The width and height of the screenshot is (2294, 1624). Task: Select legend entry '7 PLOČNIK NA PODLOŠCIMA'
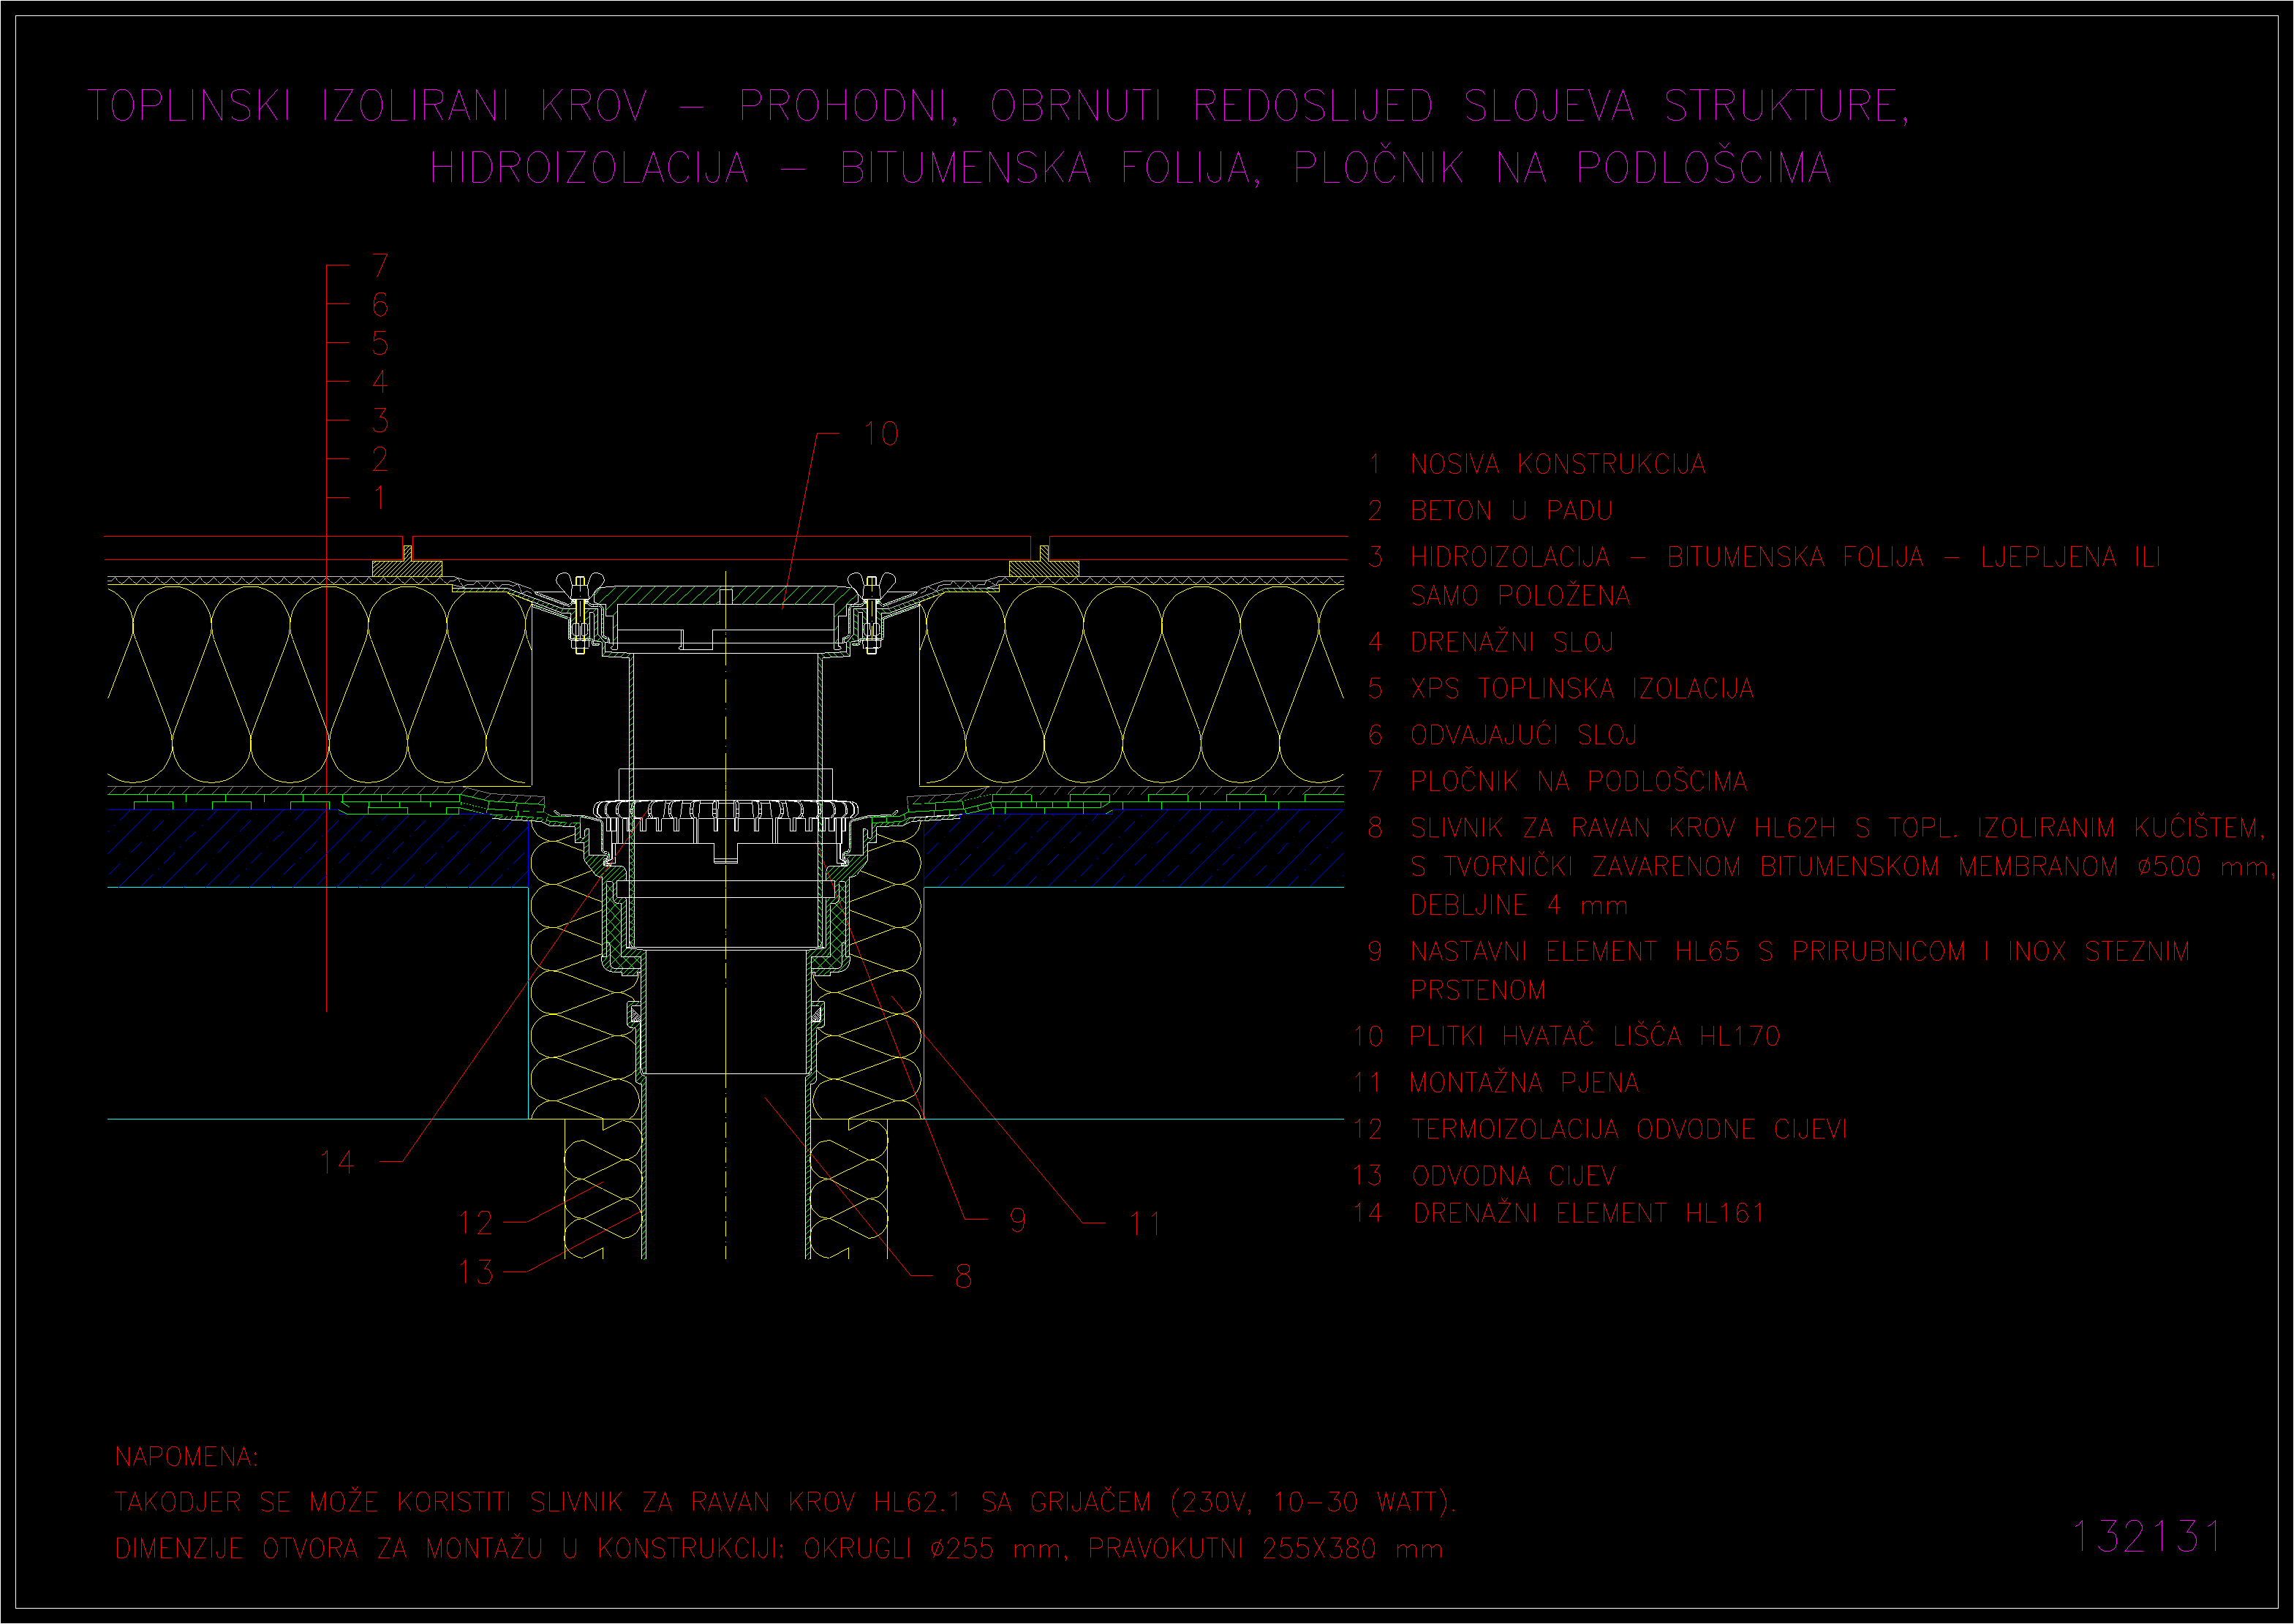[1558, 781]
